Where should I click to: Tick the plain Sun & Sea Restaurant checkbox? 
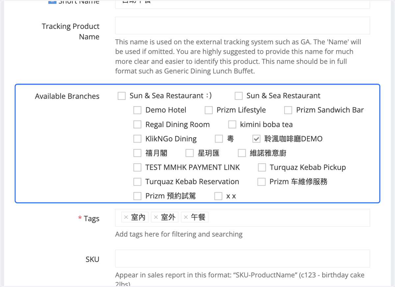(239, 96)
